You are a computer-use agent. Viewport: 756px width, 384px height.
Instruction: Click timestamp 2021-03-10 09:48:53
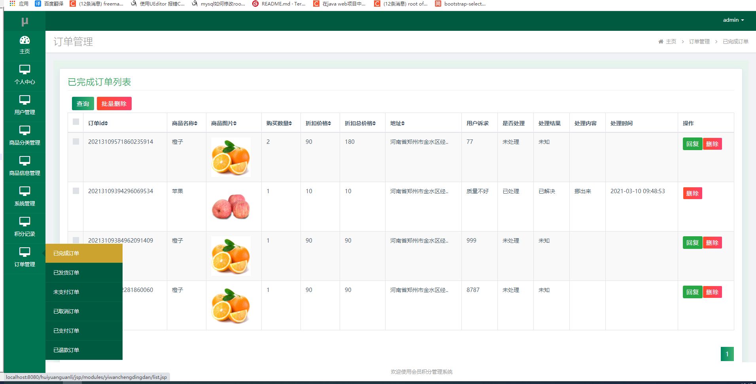[x=637, y=191]
